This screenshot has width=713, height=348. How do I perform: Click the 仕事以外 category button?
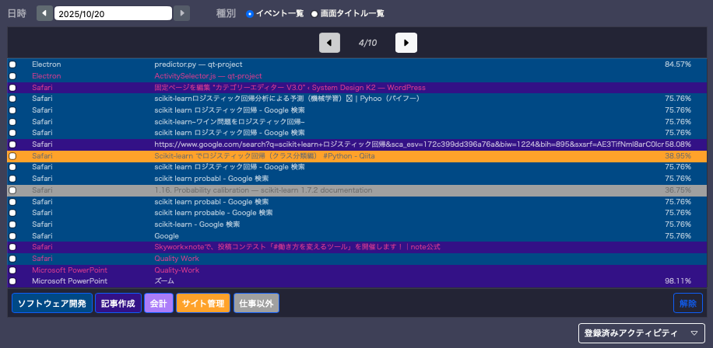(x=256, y=303)
